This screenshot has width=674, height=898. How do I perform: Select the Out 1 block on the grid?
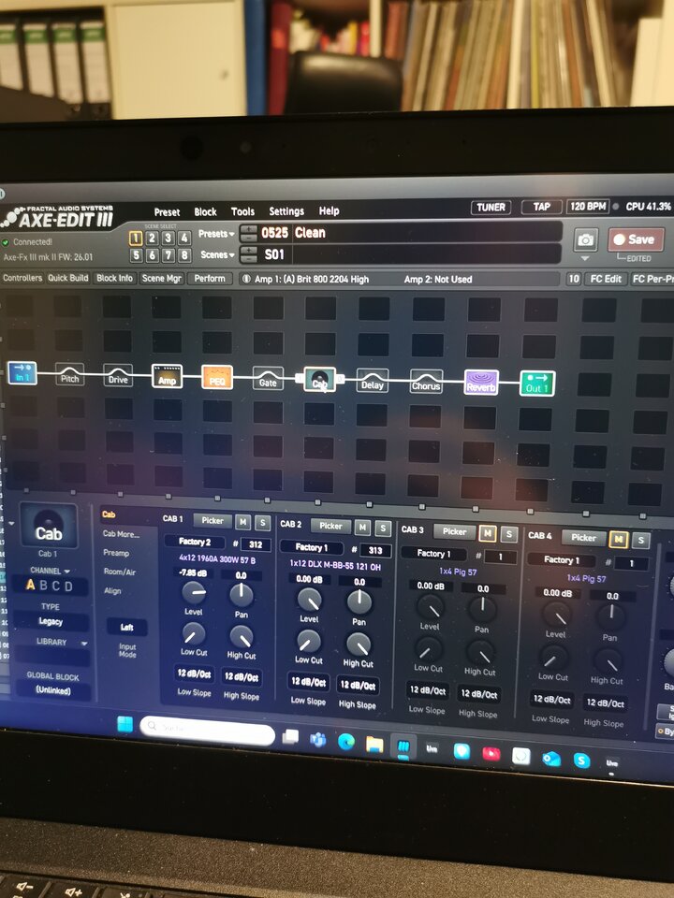tap(537, 384)
